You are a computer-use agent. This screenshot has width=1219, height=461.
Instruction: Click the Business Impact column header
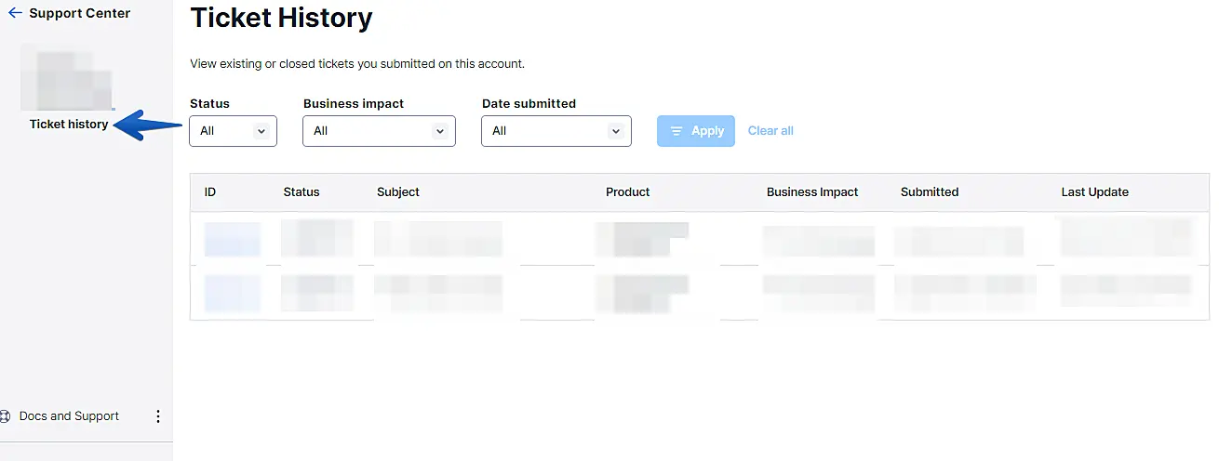coord(812,192)
